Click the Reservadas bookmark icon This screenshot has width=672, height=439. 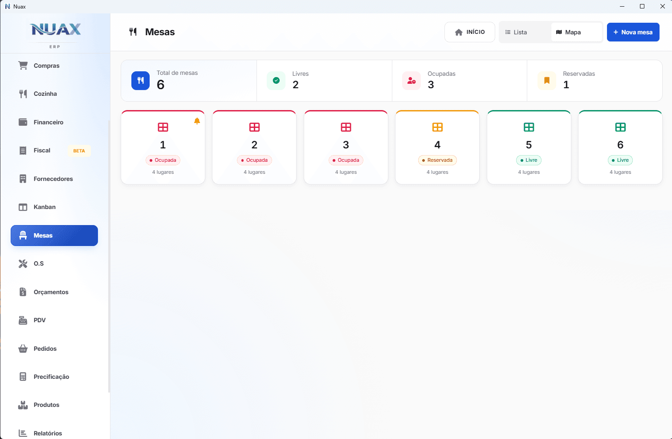click(547, 81)
